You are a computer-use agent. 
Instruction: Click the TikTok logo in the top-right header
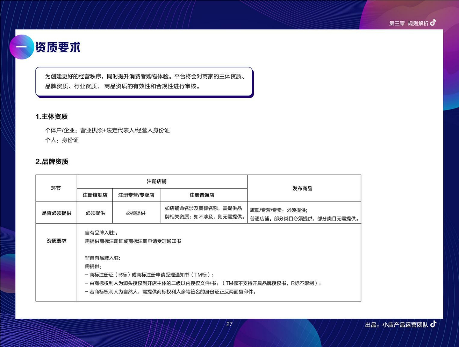tap(433, 22)
